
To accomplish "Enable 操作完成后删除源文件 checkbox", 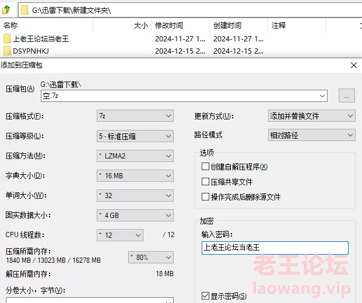I will pos(205,197).
